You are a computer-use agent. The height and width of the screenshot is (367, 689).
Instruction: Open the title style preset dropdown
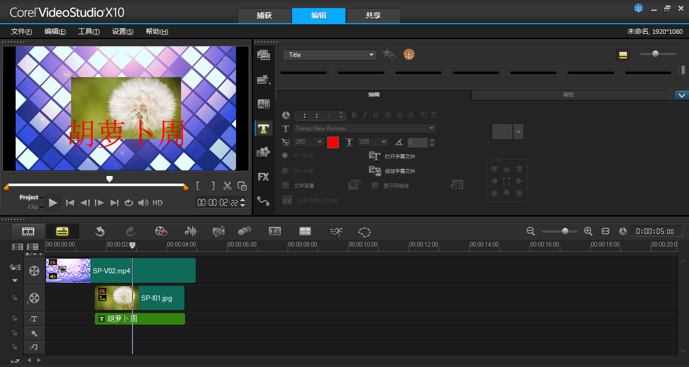pos(519,132)
